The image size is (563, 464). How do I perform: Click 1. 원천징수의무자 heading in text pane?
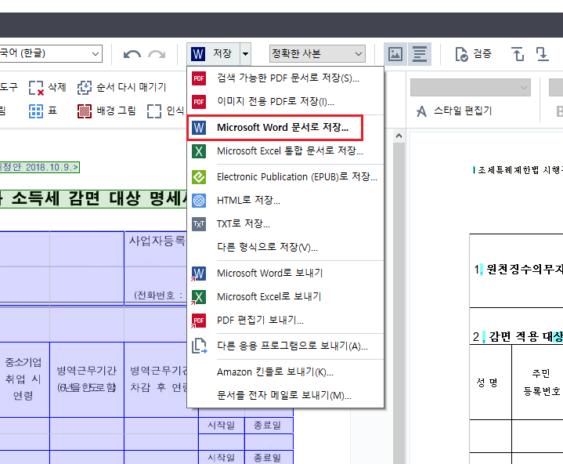[518, 269]
